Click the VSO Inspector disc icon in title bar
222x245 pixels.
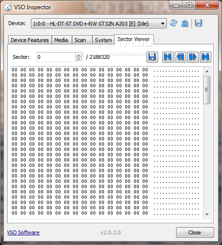[8, 7]
